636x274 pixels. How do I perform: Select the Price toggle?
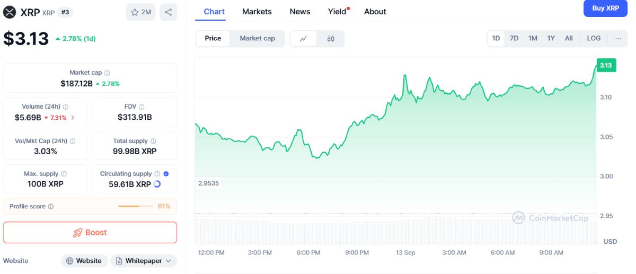(213, 38)
